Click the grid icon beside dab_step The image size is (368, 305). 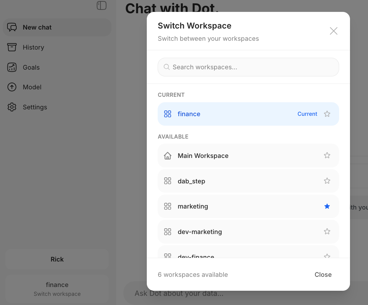click(x=168, y=181)
